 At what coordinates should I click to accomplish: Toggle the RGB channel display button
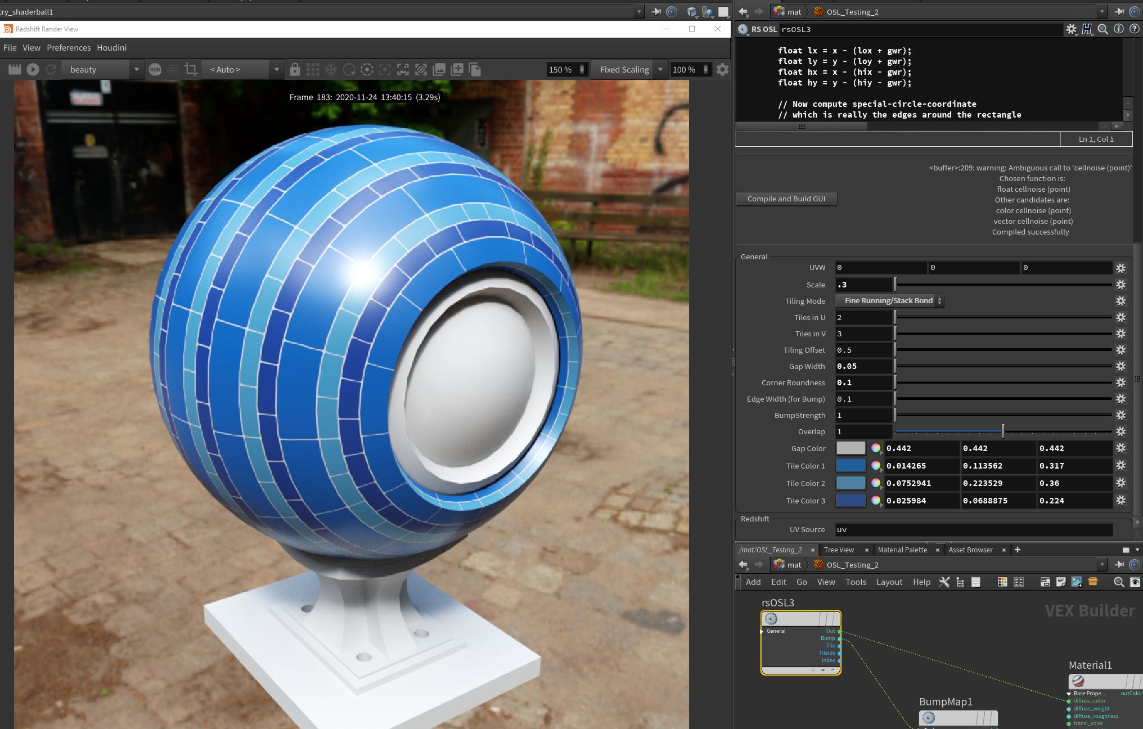155,69
